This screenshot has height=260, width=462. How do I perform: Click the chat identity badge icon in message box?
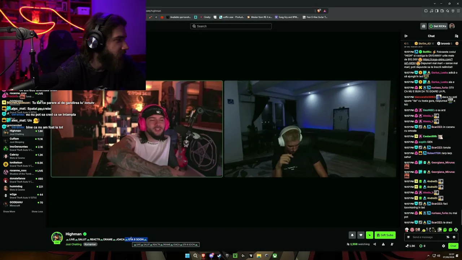pos(409,237)
